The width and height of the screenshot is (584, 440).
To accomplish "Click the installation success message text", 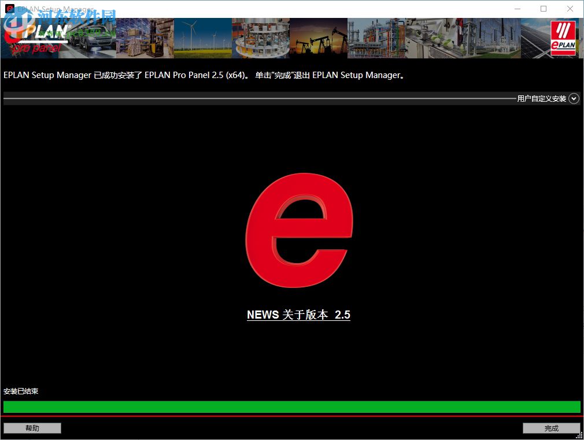I will tap(204, 75).
